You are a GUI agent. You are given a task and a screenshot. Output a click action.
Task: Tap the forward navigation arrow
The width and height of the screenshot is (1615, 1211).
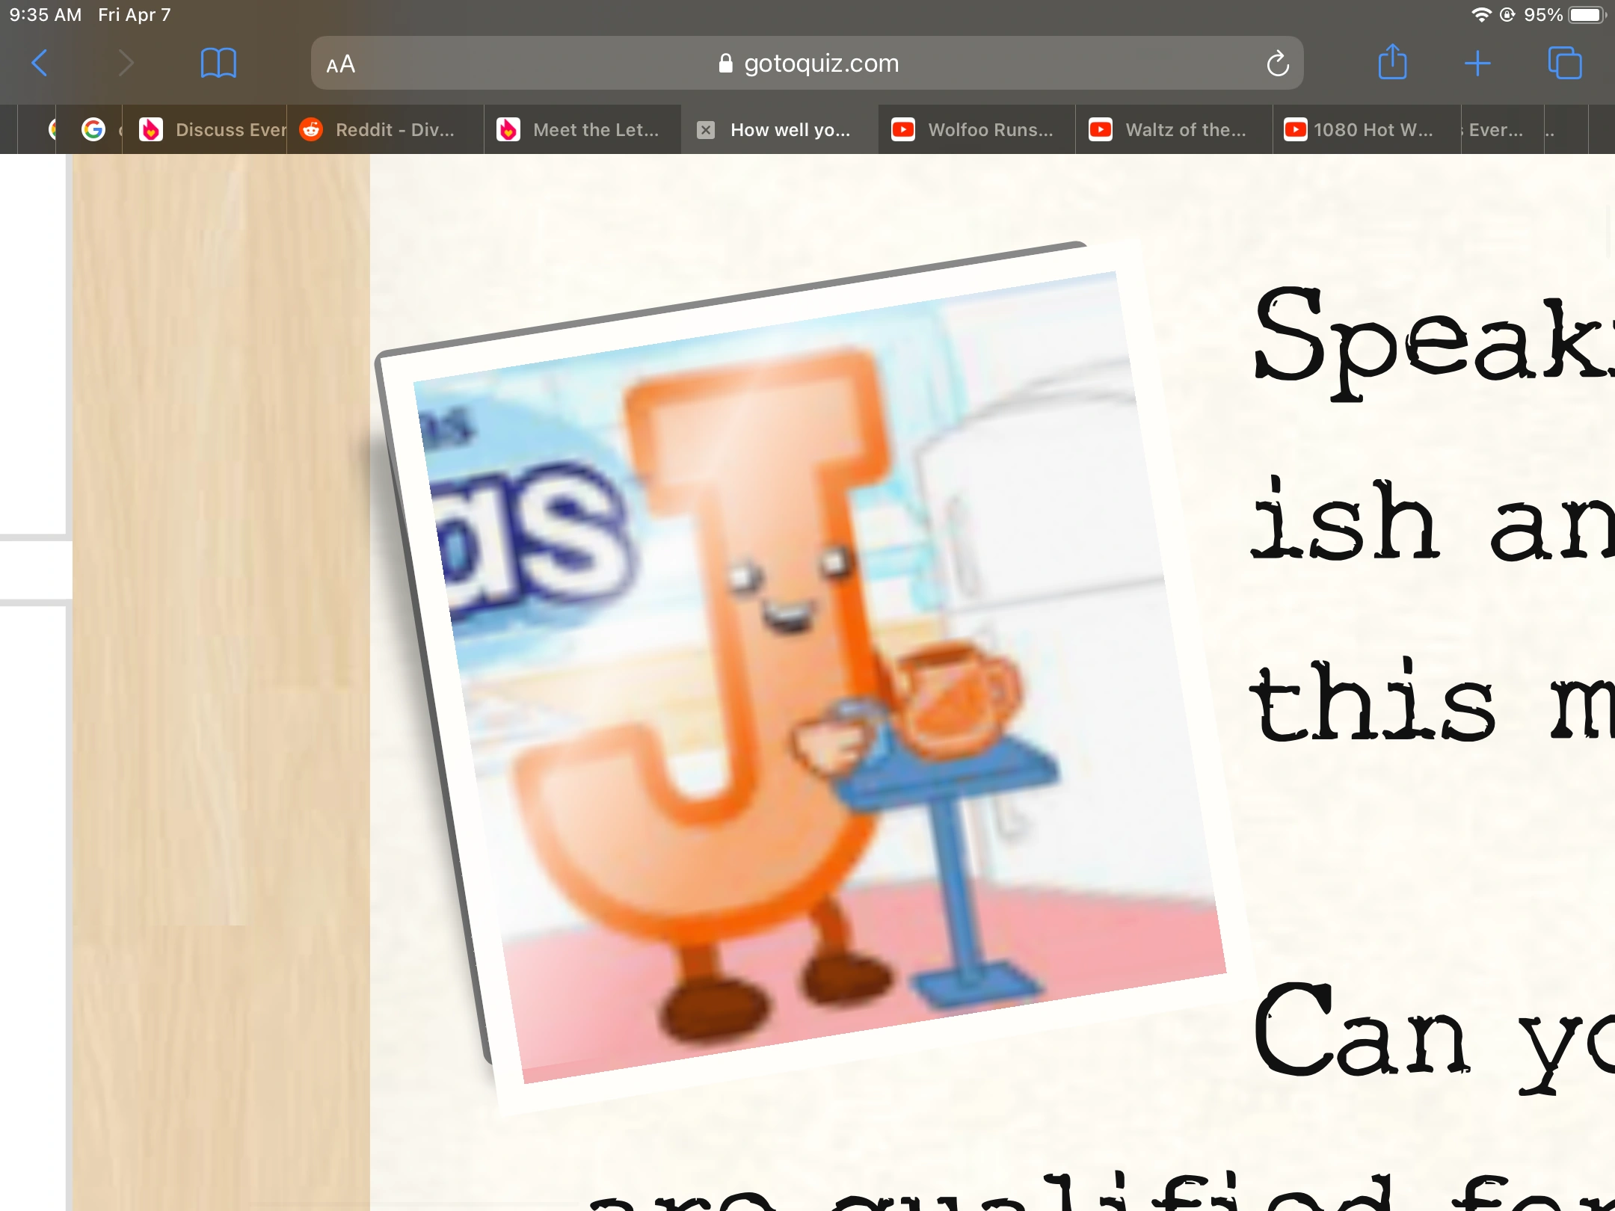pos(126,64)
